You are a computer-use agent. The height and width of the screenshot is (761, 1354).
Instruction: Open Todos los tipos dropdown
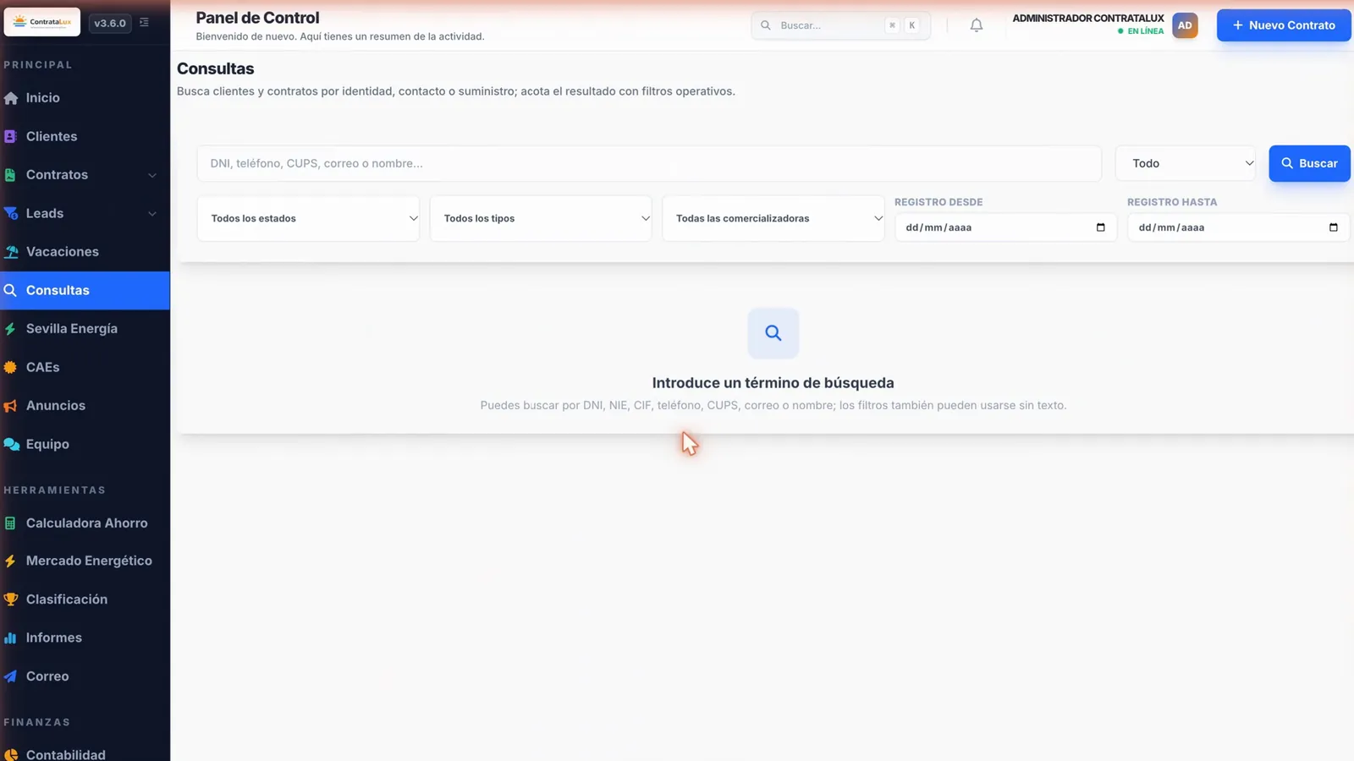click(x=541, y=218)
